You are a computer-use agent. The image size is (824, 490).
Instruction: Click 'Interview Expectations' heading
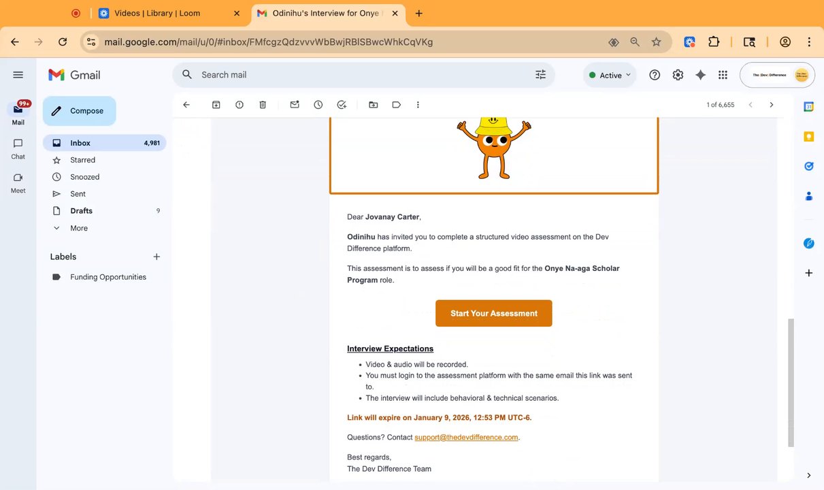[391, 348]
